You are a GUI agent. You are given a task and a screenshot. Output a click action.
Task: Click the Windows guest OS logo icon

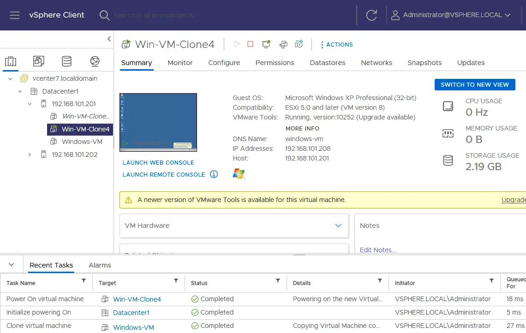tap(239, 174)
